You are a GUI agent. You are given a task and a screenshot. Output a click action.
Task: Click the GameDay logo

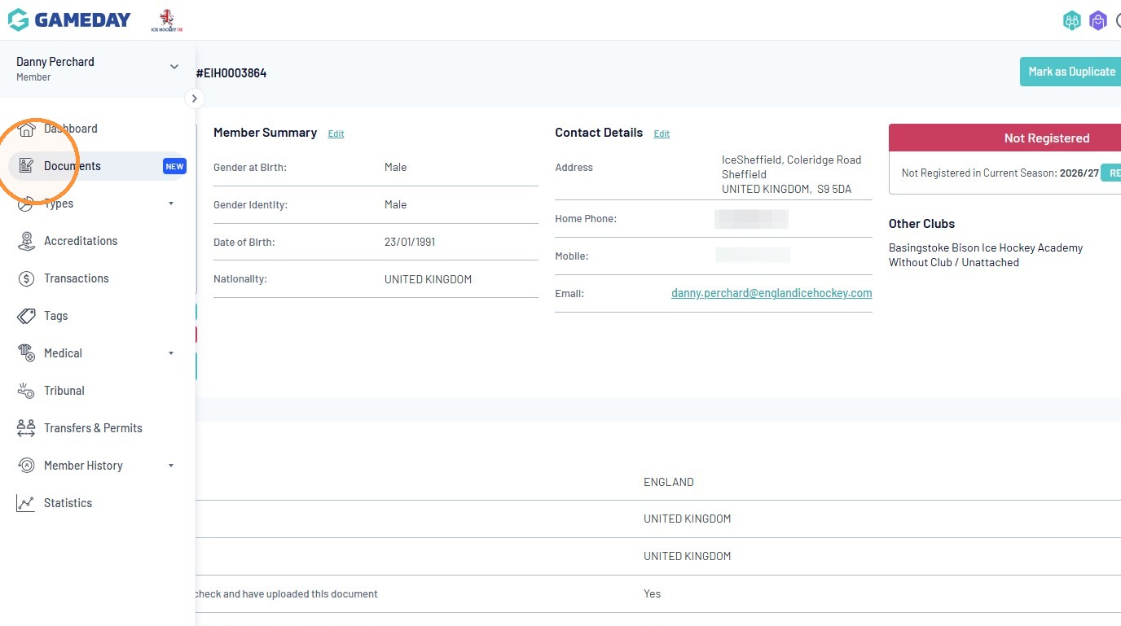click(69, 20)
